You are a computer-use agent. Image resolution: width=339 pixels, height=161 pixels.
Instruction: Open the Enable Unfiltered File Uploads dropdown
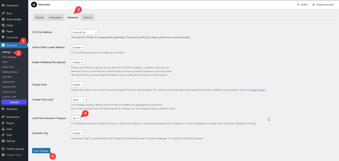(78, 62)
